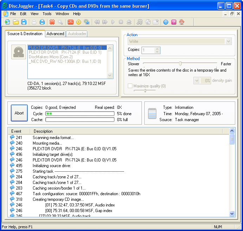Viewport: 243px width, 231px height.
Task: Click the red X cancel toolbar icon
Action: click(52, 22)
